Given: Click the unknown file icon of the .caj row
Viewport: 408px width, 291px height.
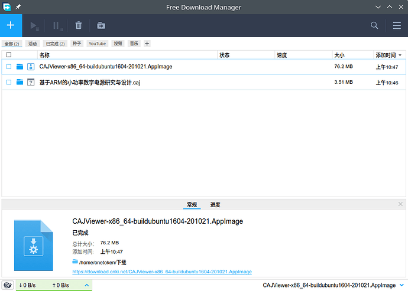Looking at the screenshot, I should coord(31,83).
